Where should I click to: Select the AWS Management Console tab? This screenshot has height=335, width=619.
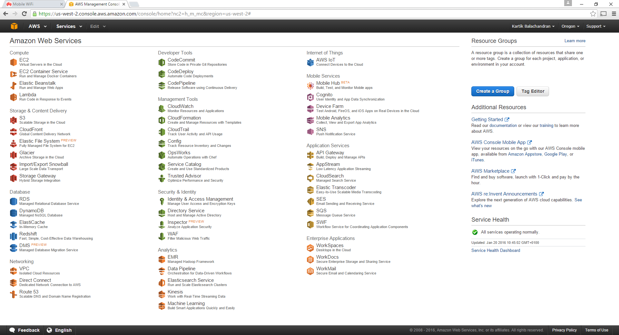tap(97, 4)
